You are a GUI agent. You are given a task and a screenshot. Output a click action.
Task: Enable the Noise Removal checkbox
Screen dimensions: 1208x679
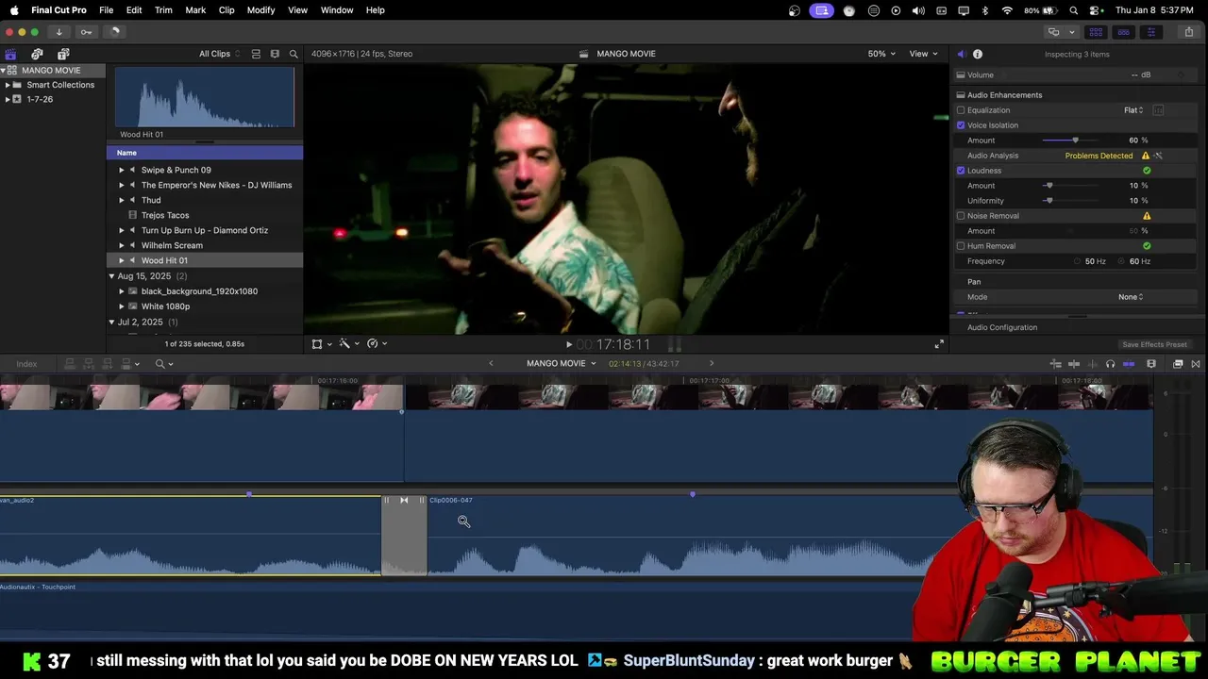(961, 216)
